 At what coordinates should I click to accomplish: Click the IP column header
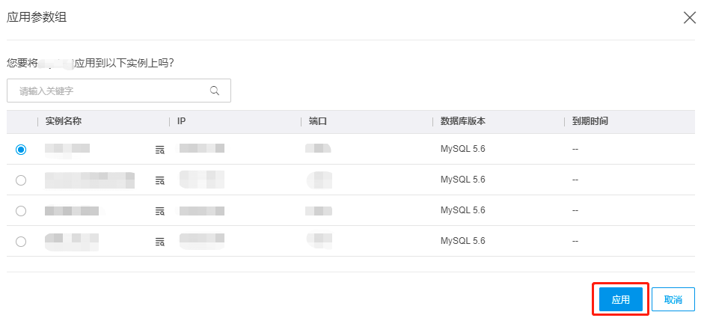coord(182,121)
